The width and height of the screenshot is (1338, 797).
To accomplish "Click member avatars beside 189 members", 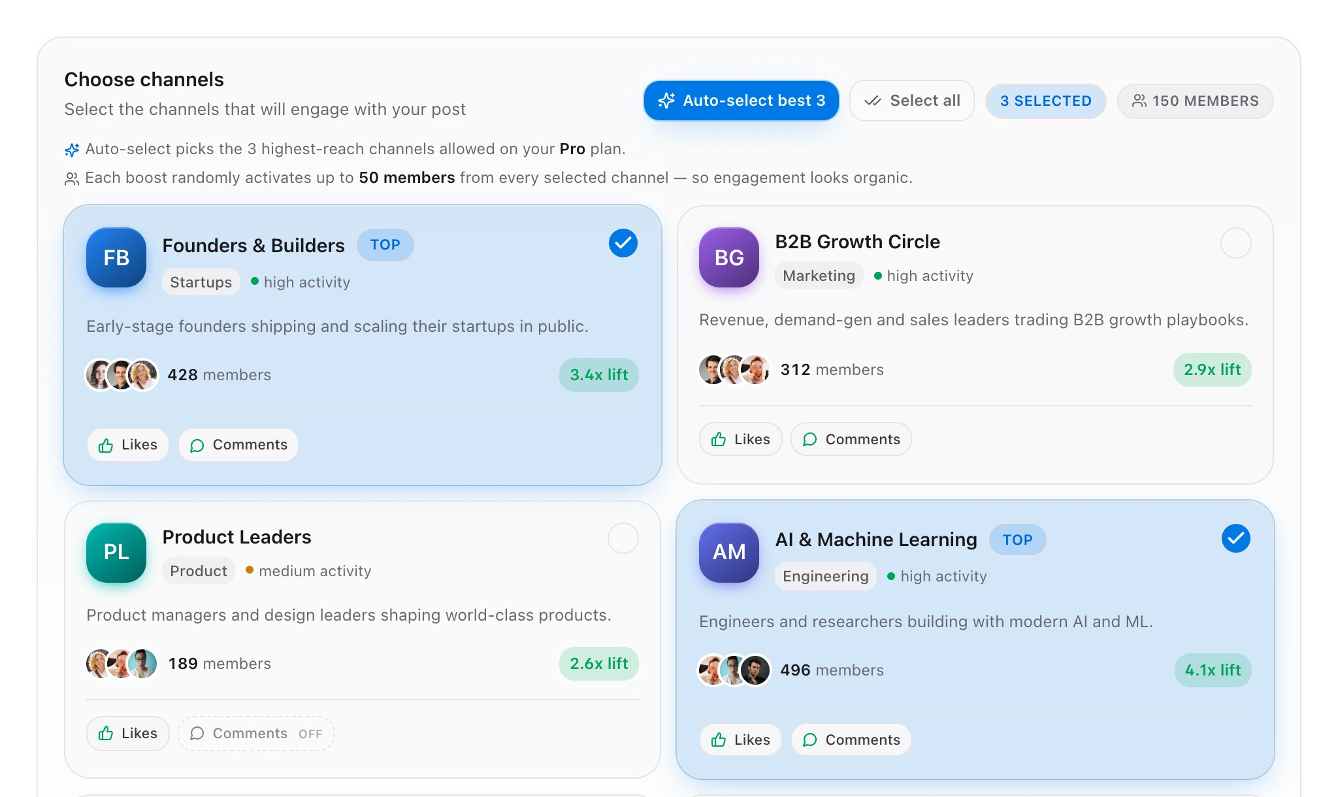I will (122, 664).
